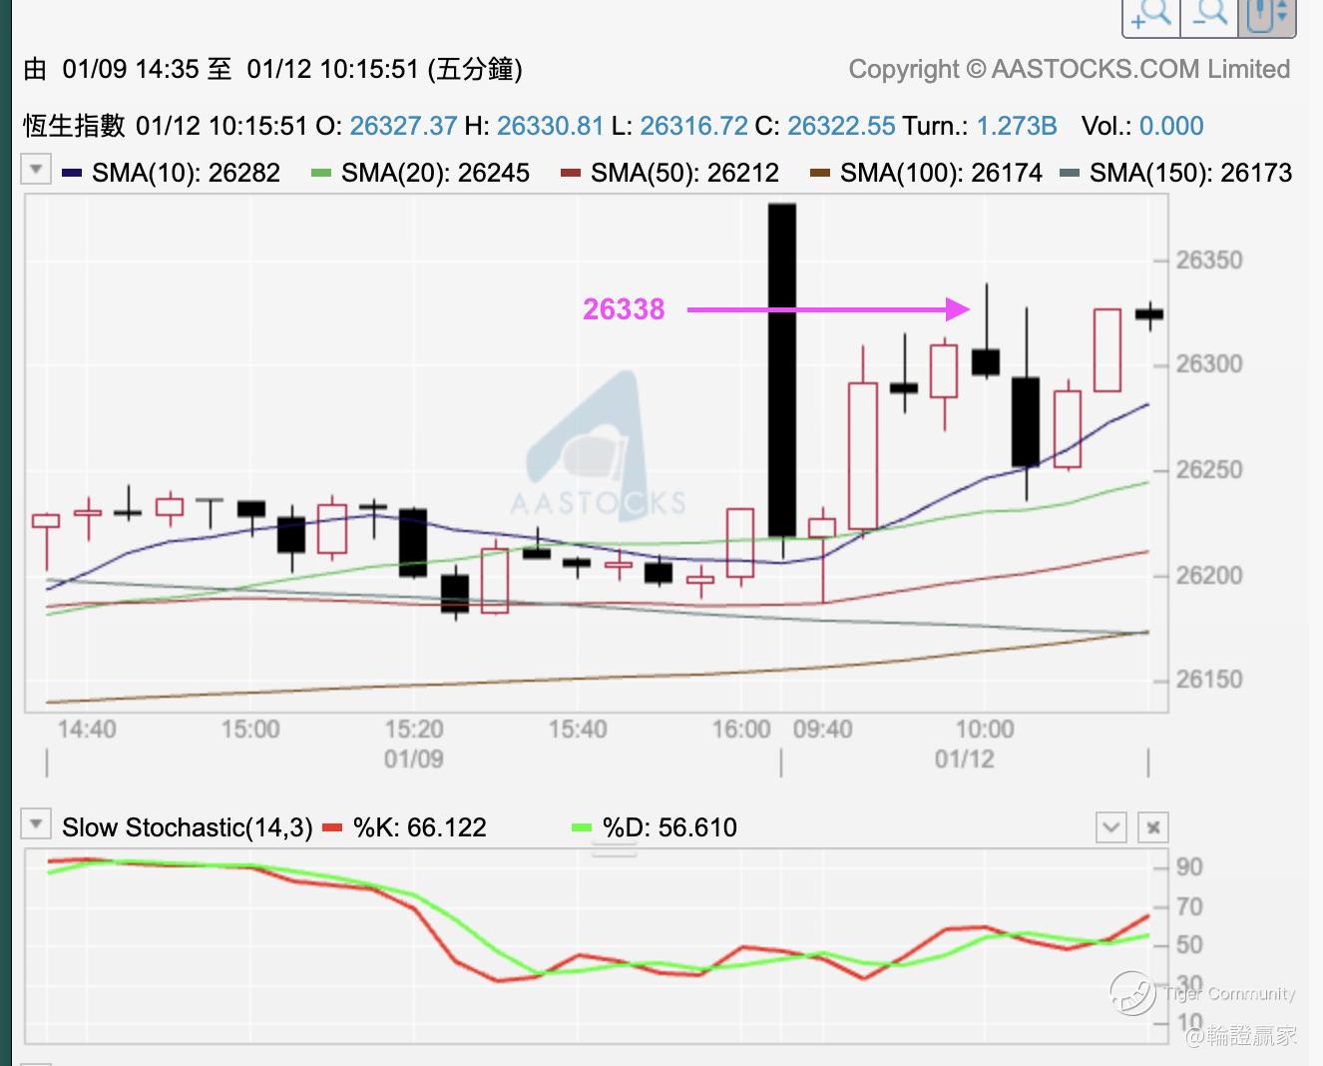Click the high price 26330.81
The height and width of the screenshot is (1066, 1323).
[550, 126]
